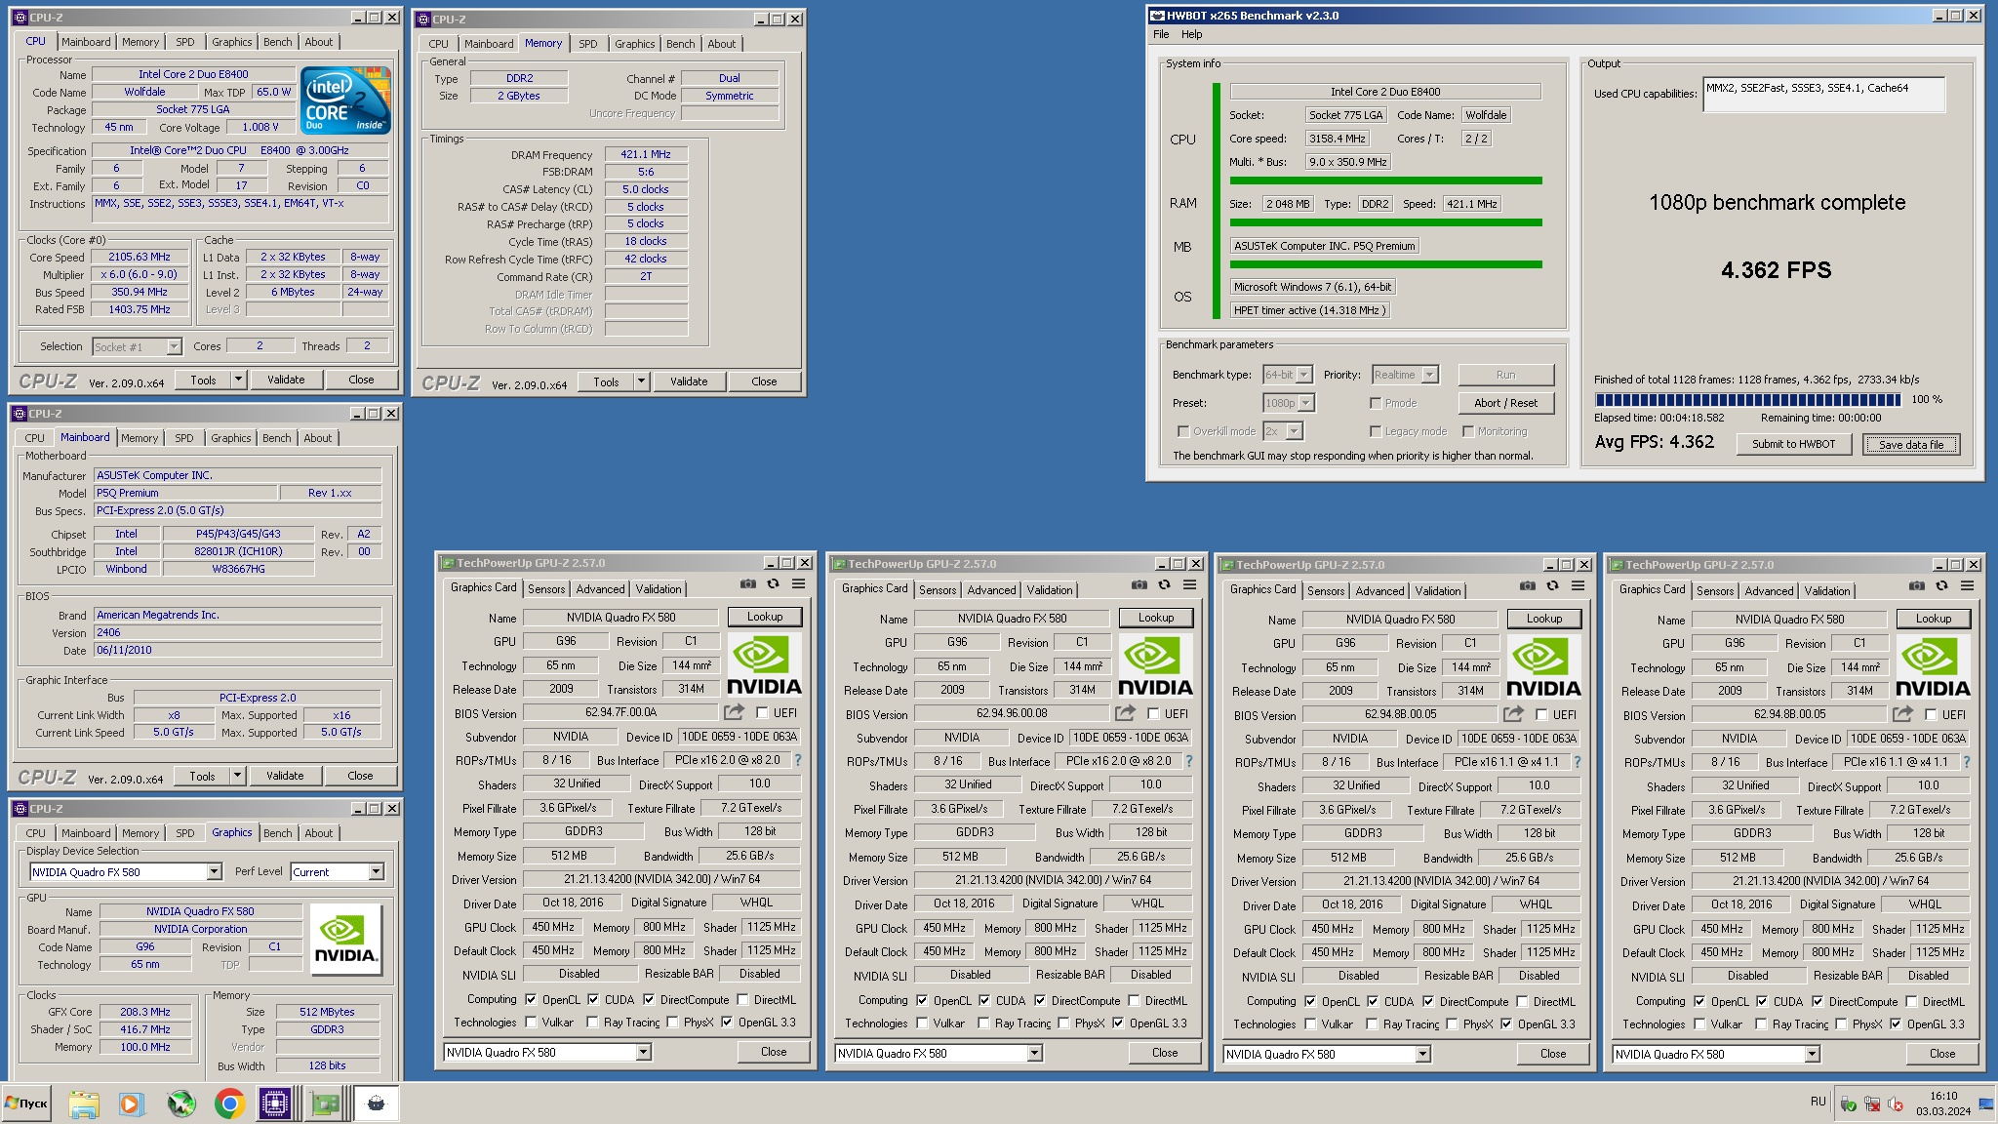
Task: Open Windows Explorer from the taskbar
Action: 84,1104
